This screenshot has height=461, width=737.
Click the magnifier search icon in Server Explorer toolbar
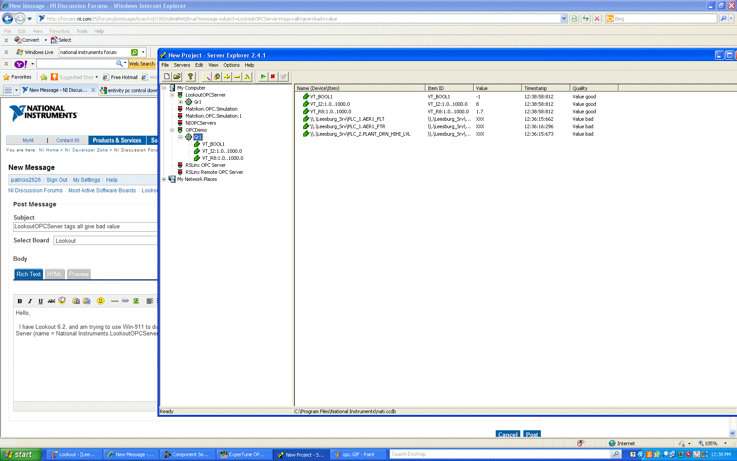[217, 77]
